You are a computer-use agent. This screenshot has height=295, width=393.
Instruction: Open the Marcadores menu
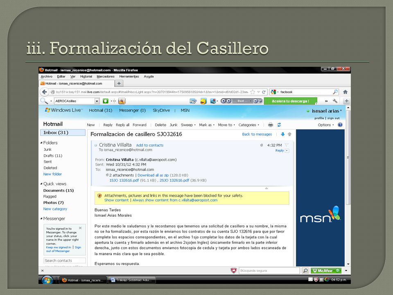pyautogui.click(x=106, y=77)
